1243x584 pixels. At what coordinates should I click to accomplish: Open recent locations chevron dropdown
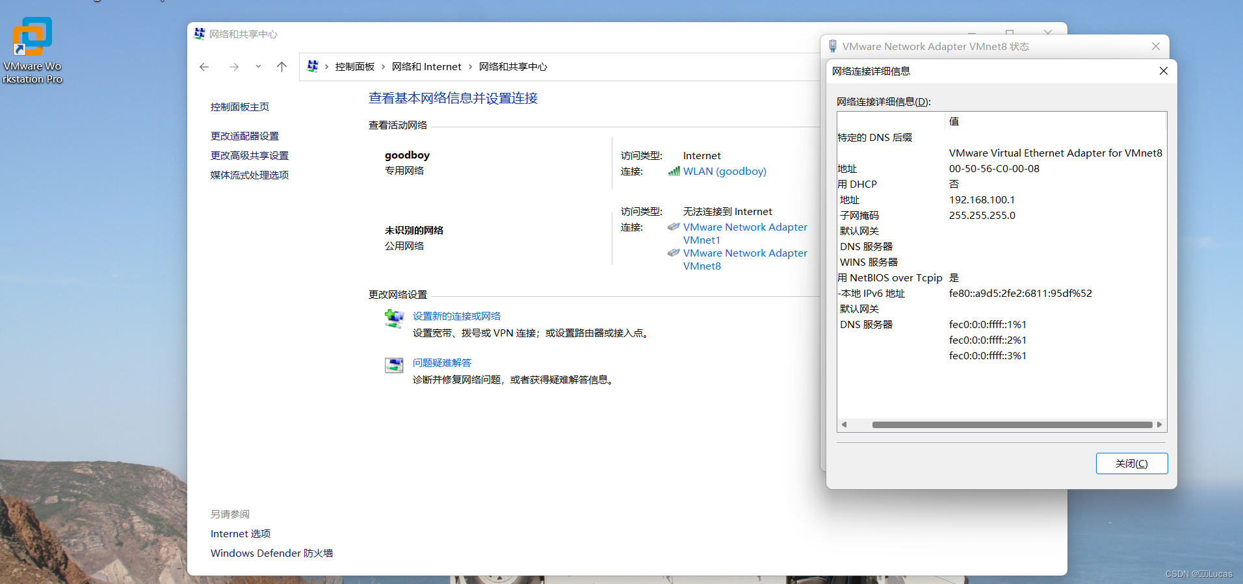pyautogui.click(x=258, y=66)
